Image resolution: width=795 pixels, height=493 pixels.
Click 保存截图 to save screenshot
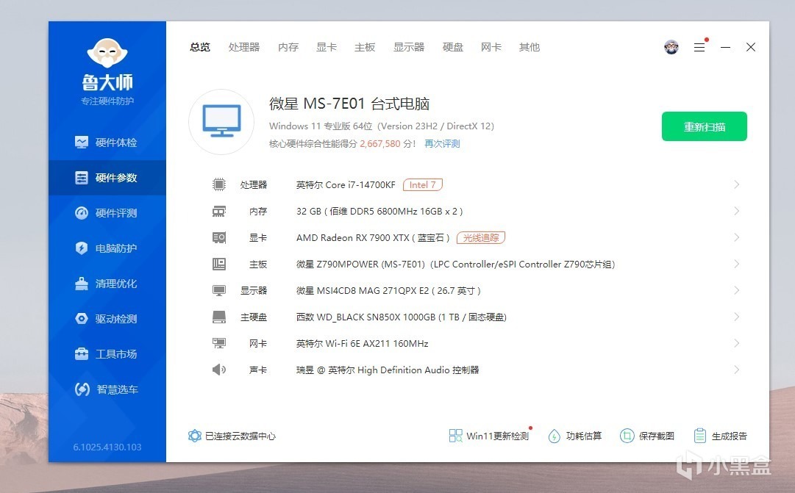pyautogui.click(x=647, y=436)
